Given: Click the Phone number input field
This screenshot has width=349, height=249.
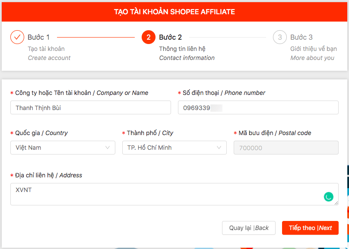Looking at the screenshot, I should pyautogui.click(x=258, y=107).
